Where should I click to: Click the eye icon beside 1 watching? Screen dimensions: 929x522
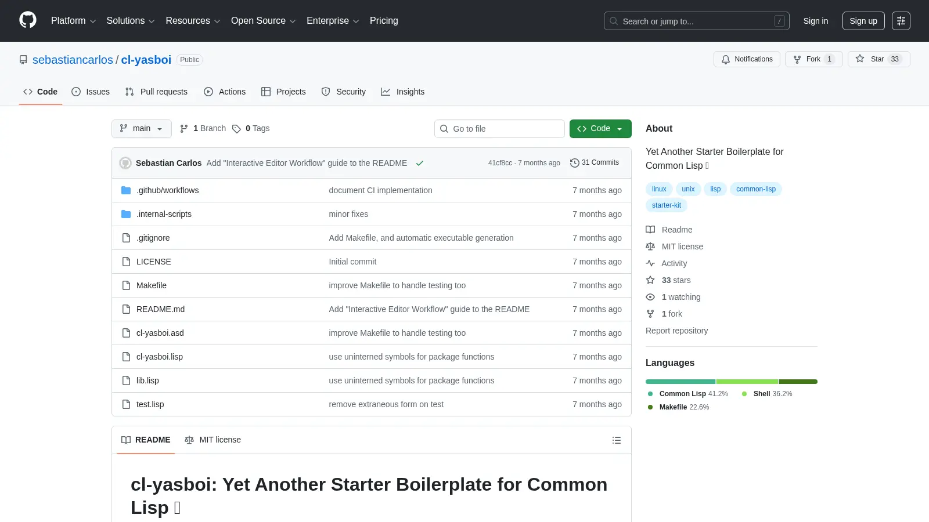(x=650, y=297)
